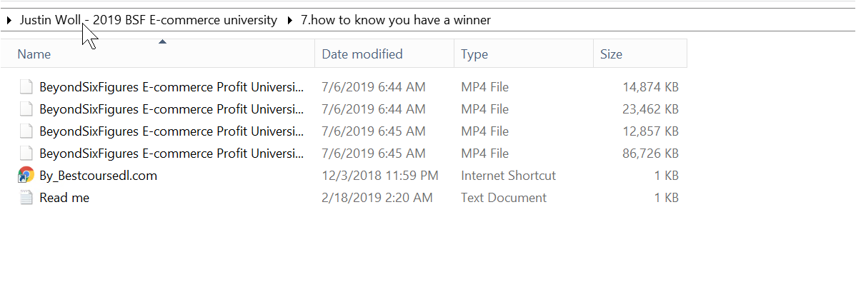Sort files by the Name column header
The image size is (856, 307).
[34, 54]
